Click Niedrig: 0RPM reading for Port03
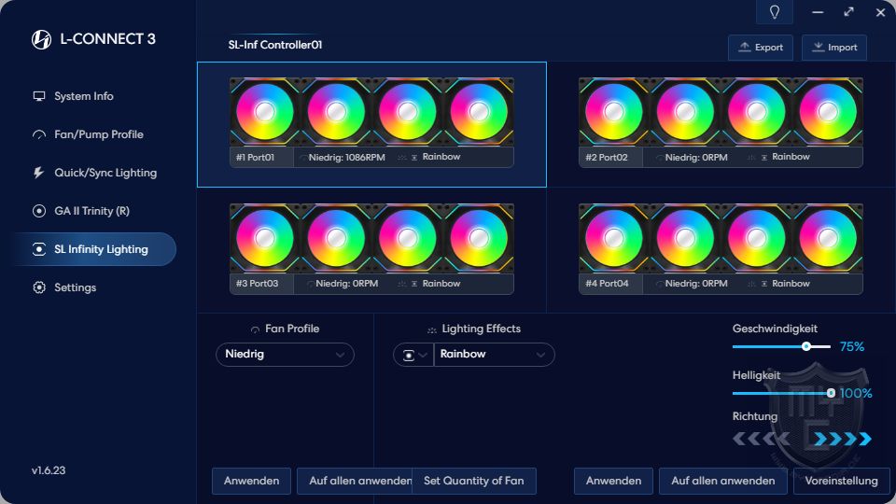This screenshot has height=504, width=896. coord(347,284)
